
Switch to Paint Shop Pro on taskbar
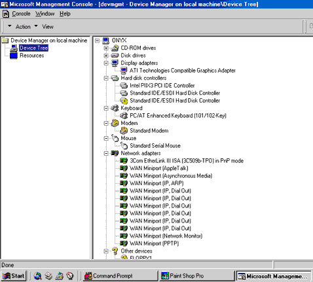[x=196, y=276]
